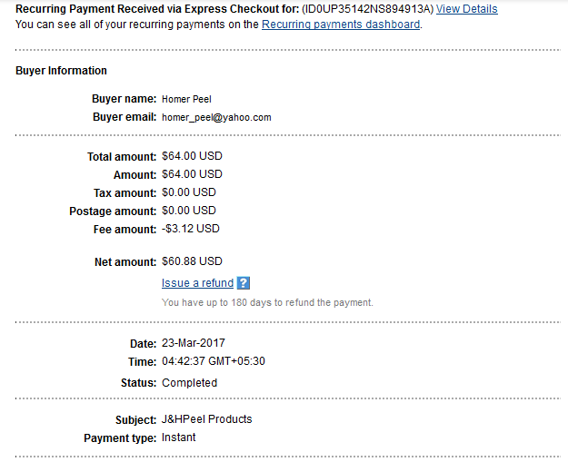Open the Recurring payments dashboard link
Viewport: 568px width, 462px height.
pyautogui.click(x=341, y=25)
